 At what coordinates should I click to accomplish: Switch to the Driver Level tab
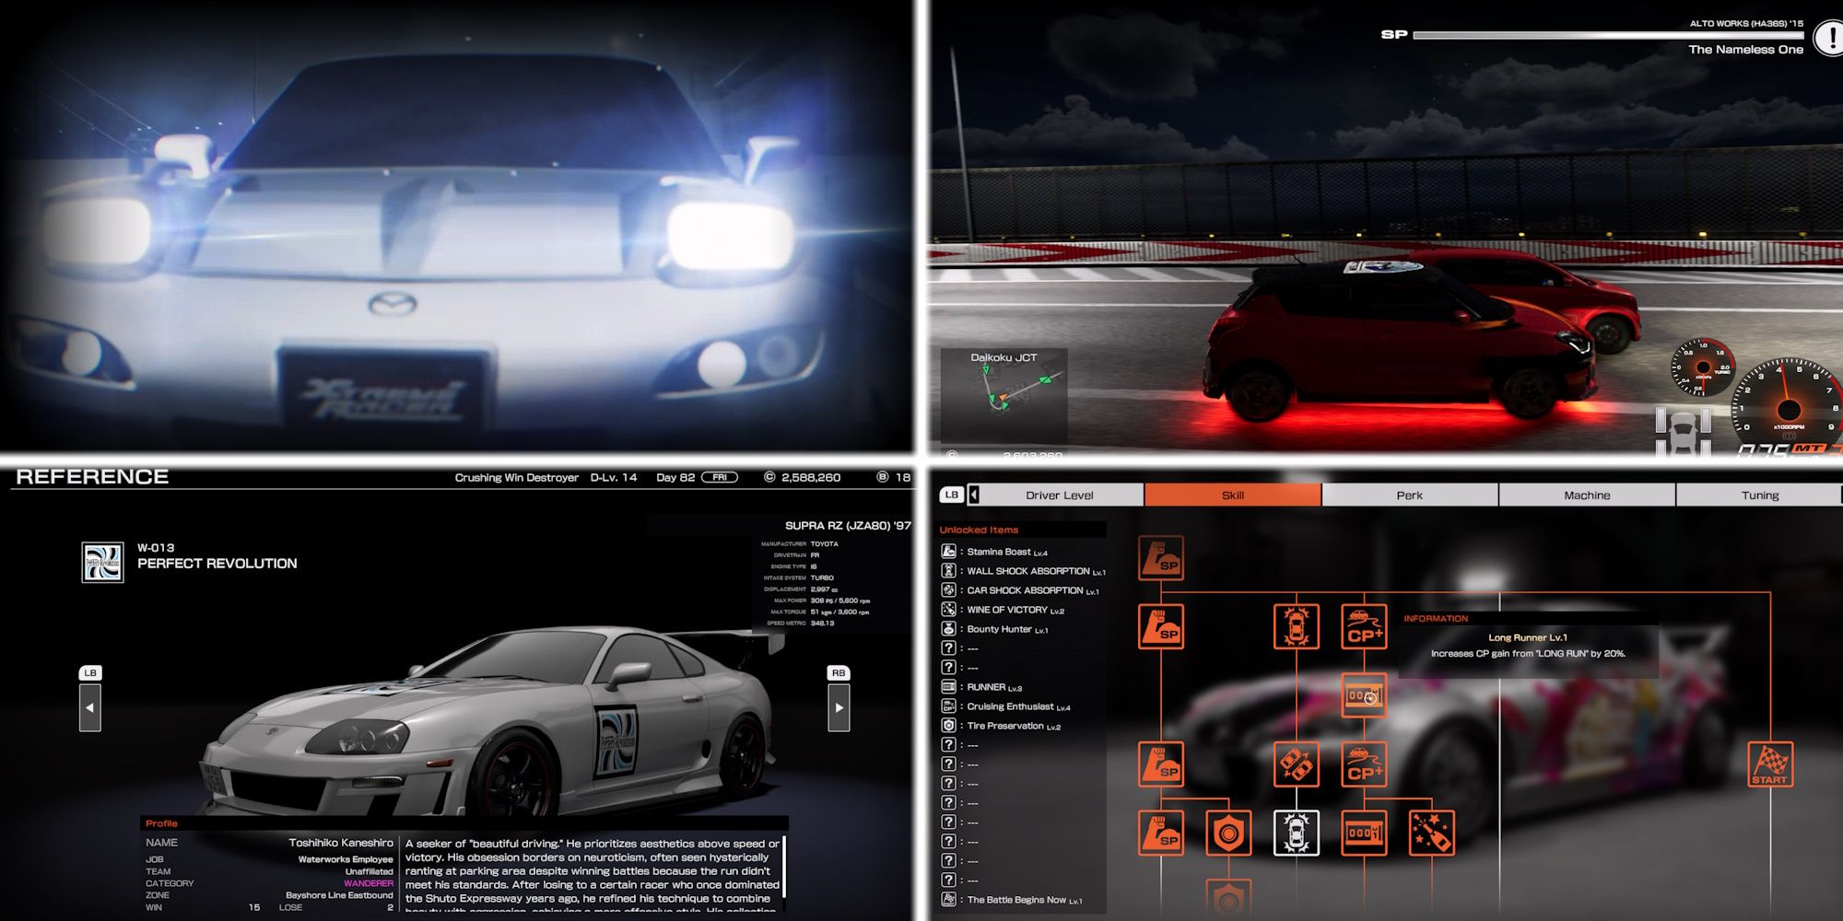(x=1059, y=495)
